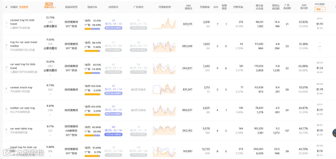Click ABA rank 244,927 in third row
336x159 pixels.
[187, 68]
